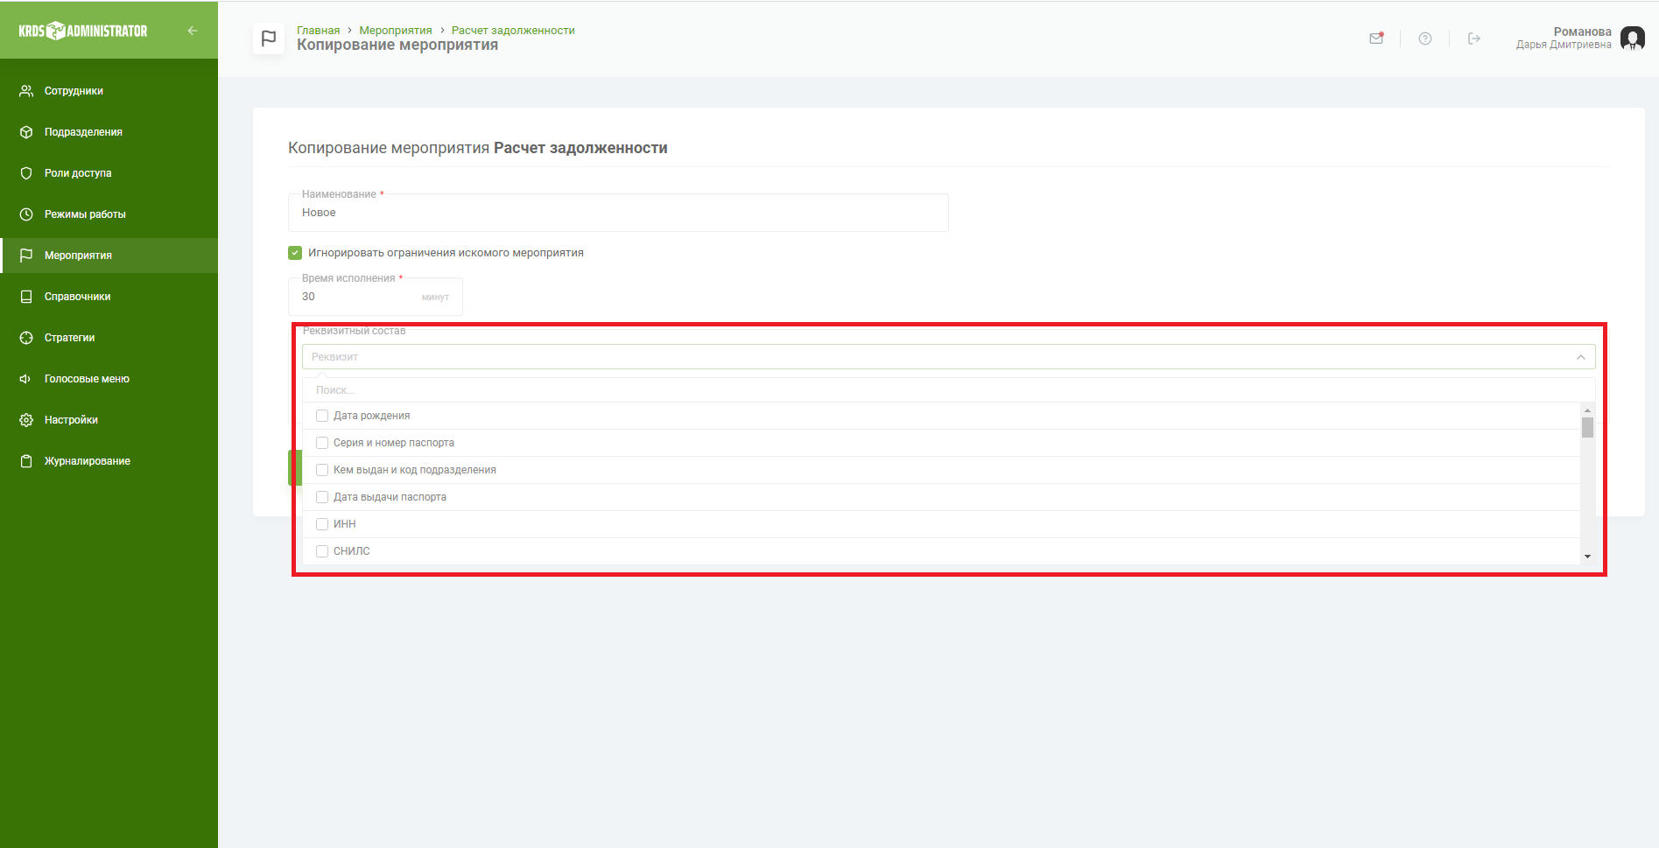Click the list scrollbar up arrow
This screenshot has height=848, width=1659.
1587,410
